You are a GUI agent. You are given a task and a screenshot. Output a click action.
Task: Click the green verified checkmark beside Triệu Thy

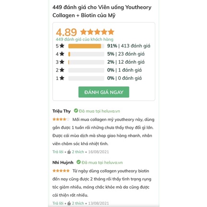click(76, 111)
